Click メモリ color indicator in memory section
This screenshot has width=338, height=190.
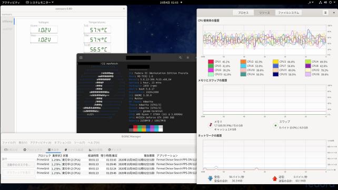[211, 125]
